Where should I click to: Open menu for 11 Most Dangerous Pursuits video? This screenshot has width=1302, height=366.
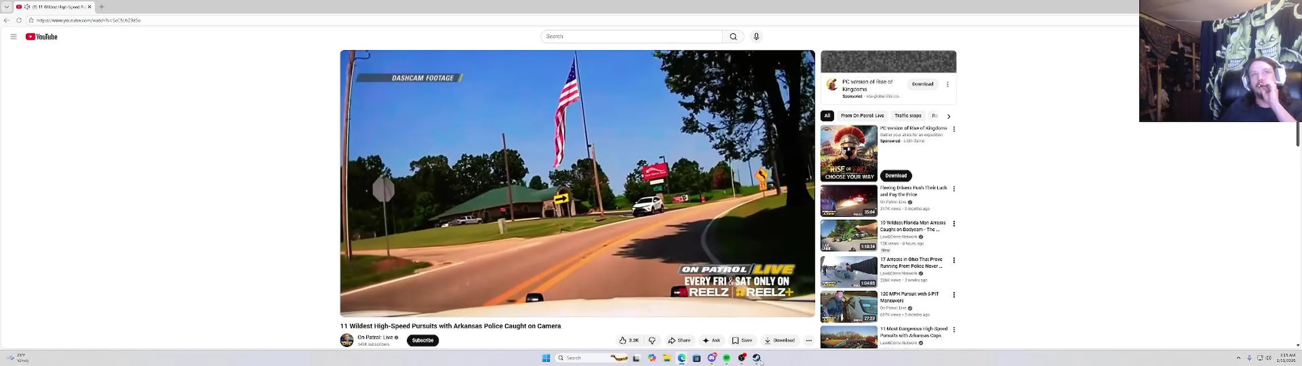tap(954, 330)
